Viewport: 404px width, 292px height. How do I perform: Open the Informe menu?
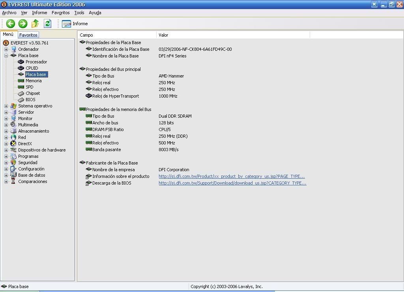[x=39, y=13]
